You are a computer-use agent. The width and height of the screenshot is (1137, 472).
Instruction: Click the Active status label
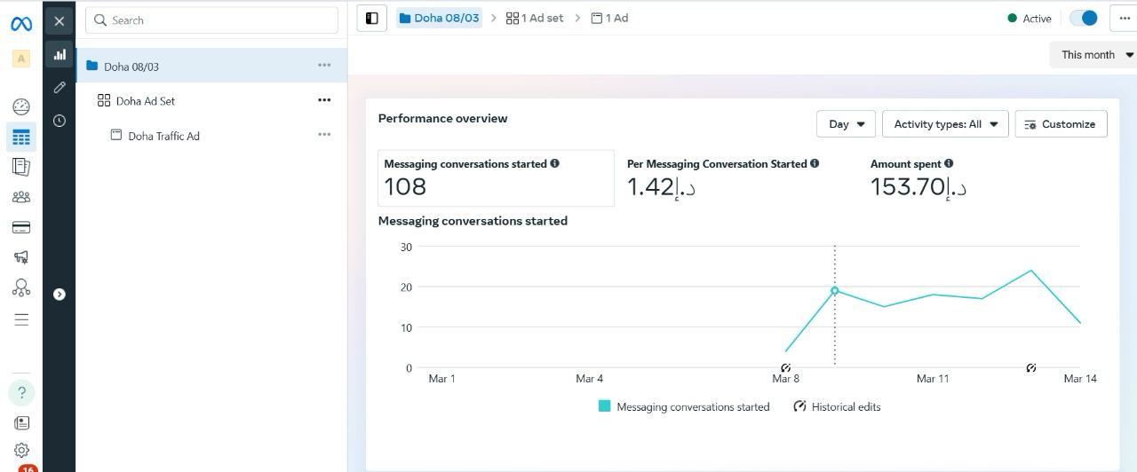1037,18
